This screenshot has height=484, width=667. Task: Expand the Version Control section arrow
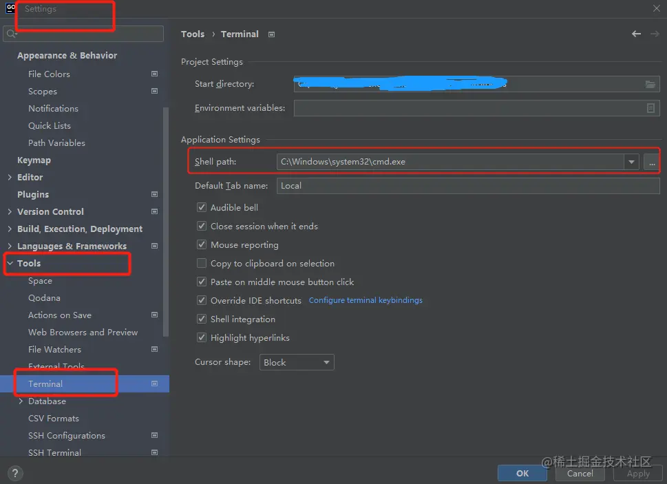pyautogui.click(x=10, y=211)
